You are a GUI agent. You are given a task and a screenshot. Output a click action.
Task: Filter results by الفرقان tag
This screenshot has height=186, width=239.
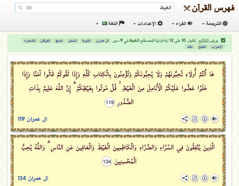(x=45, y=41)
